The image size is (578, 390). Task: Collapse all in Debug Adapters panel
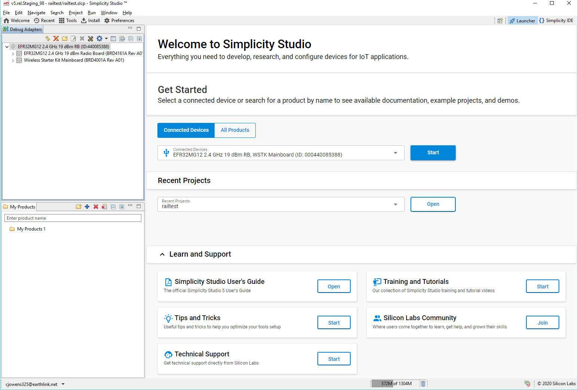tap(131, 38)
